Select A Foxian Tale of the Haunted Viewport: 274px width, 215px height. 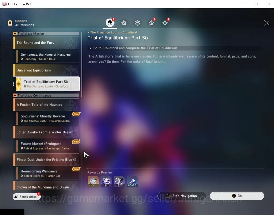[46, 105]
